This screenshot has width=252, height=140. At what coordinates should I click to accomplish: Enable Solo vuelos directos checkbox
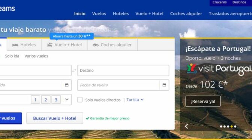80,100
